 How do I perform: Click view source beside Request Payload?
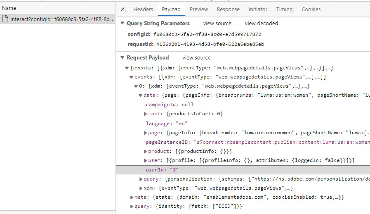point(196,58)
